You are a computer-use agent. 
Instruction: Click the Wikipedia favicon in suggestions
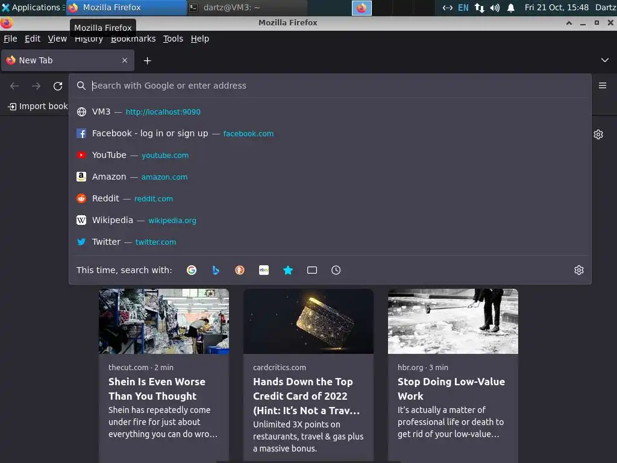pyautogui.click(x=81, y=220)
